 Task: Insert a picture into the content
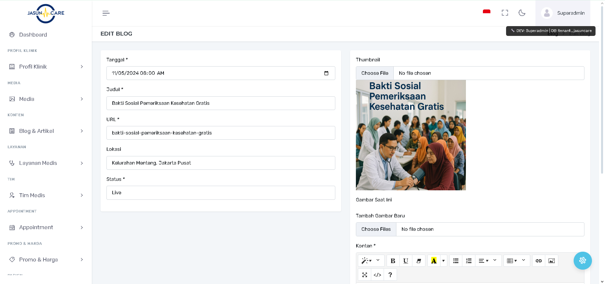[551, 261]
